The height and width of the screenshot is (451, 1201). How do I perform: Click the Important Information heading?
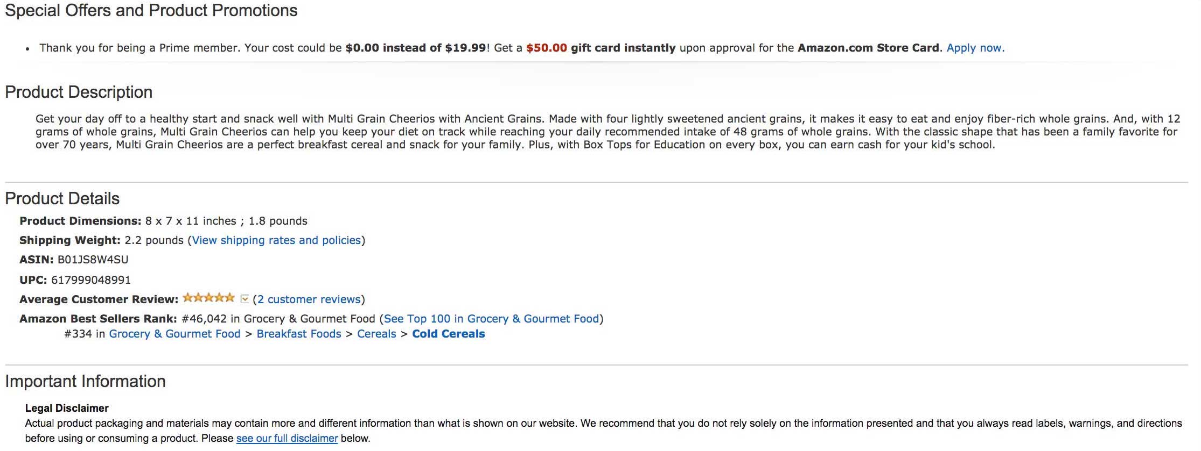point(85,382)
